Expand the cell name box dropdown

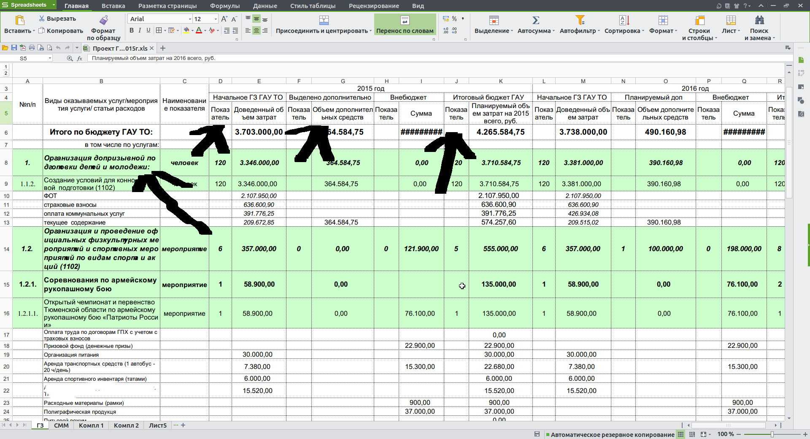50,58
